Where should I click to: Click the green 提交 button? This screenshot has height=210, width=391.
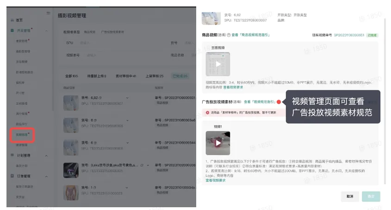[371, 196]
